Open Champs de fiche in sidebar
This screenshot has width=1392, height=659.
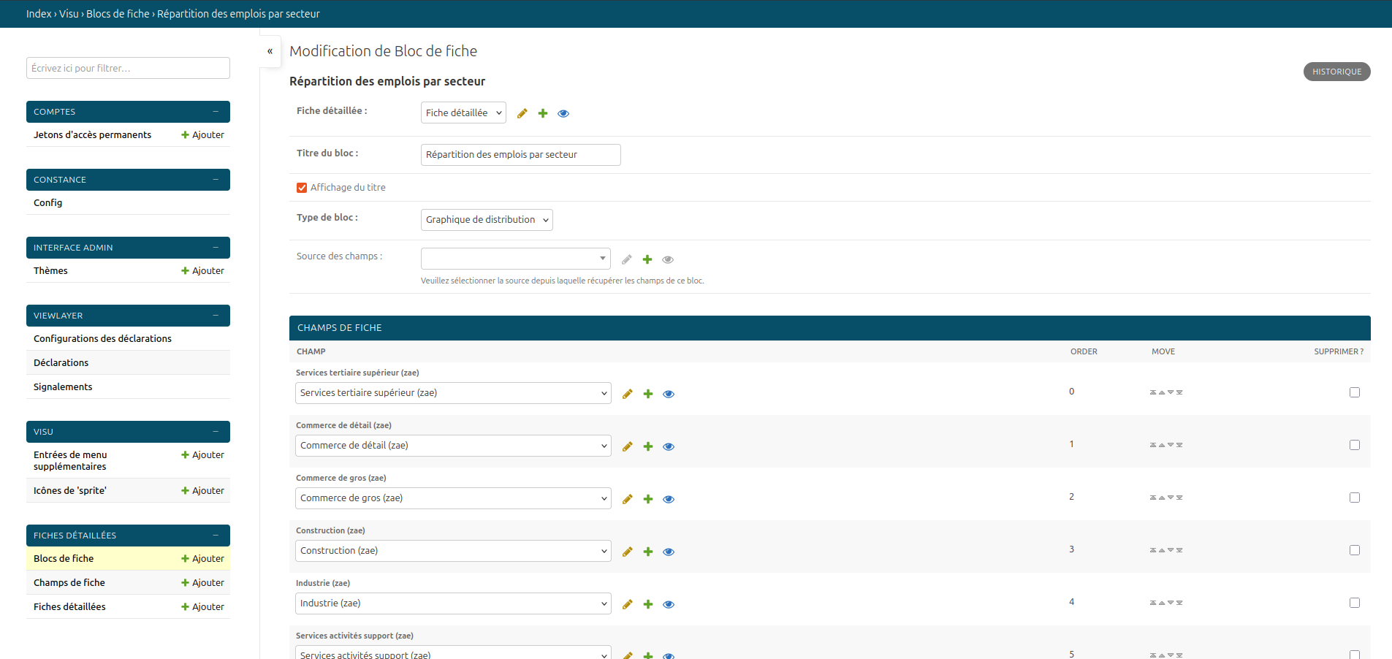69,583
